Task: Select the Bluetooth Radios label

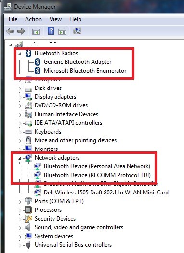Action: [x=56, y=53]
